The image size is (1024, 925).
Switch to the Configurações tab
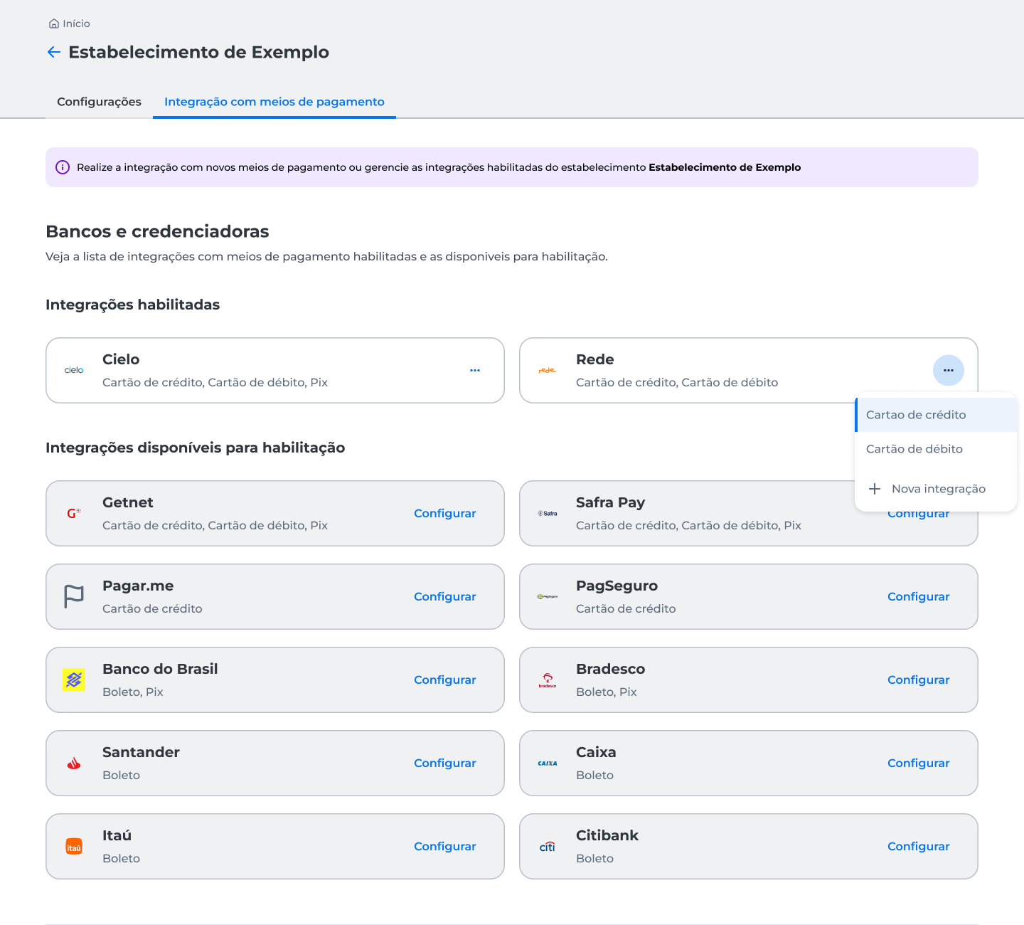point(99,102)
